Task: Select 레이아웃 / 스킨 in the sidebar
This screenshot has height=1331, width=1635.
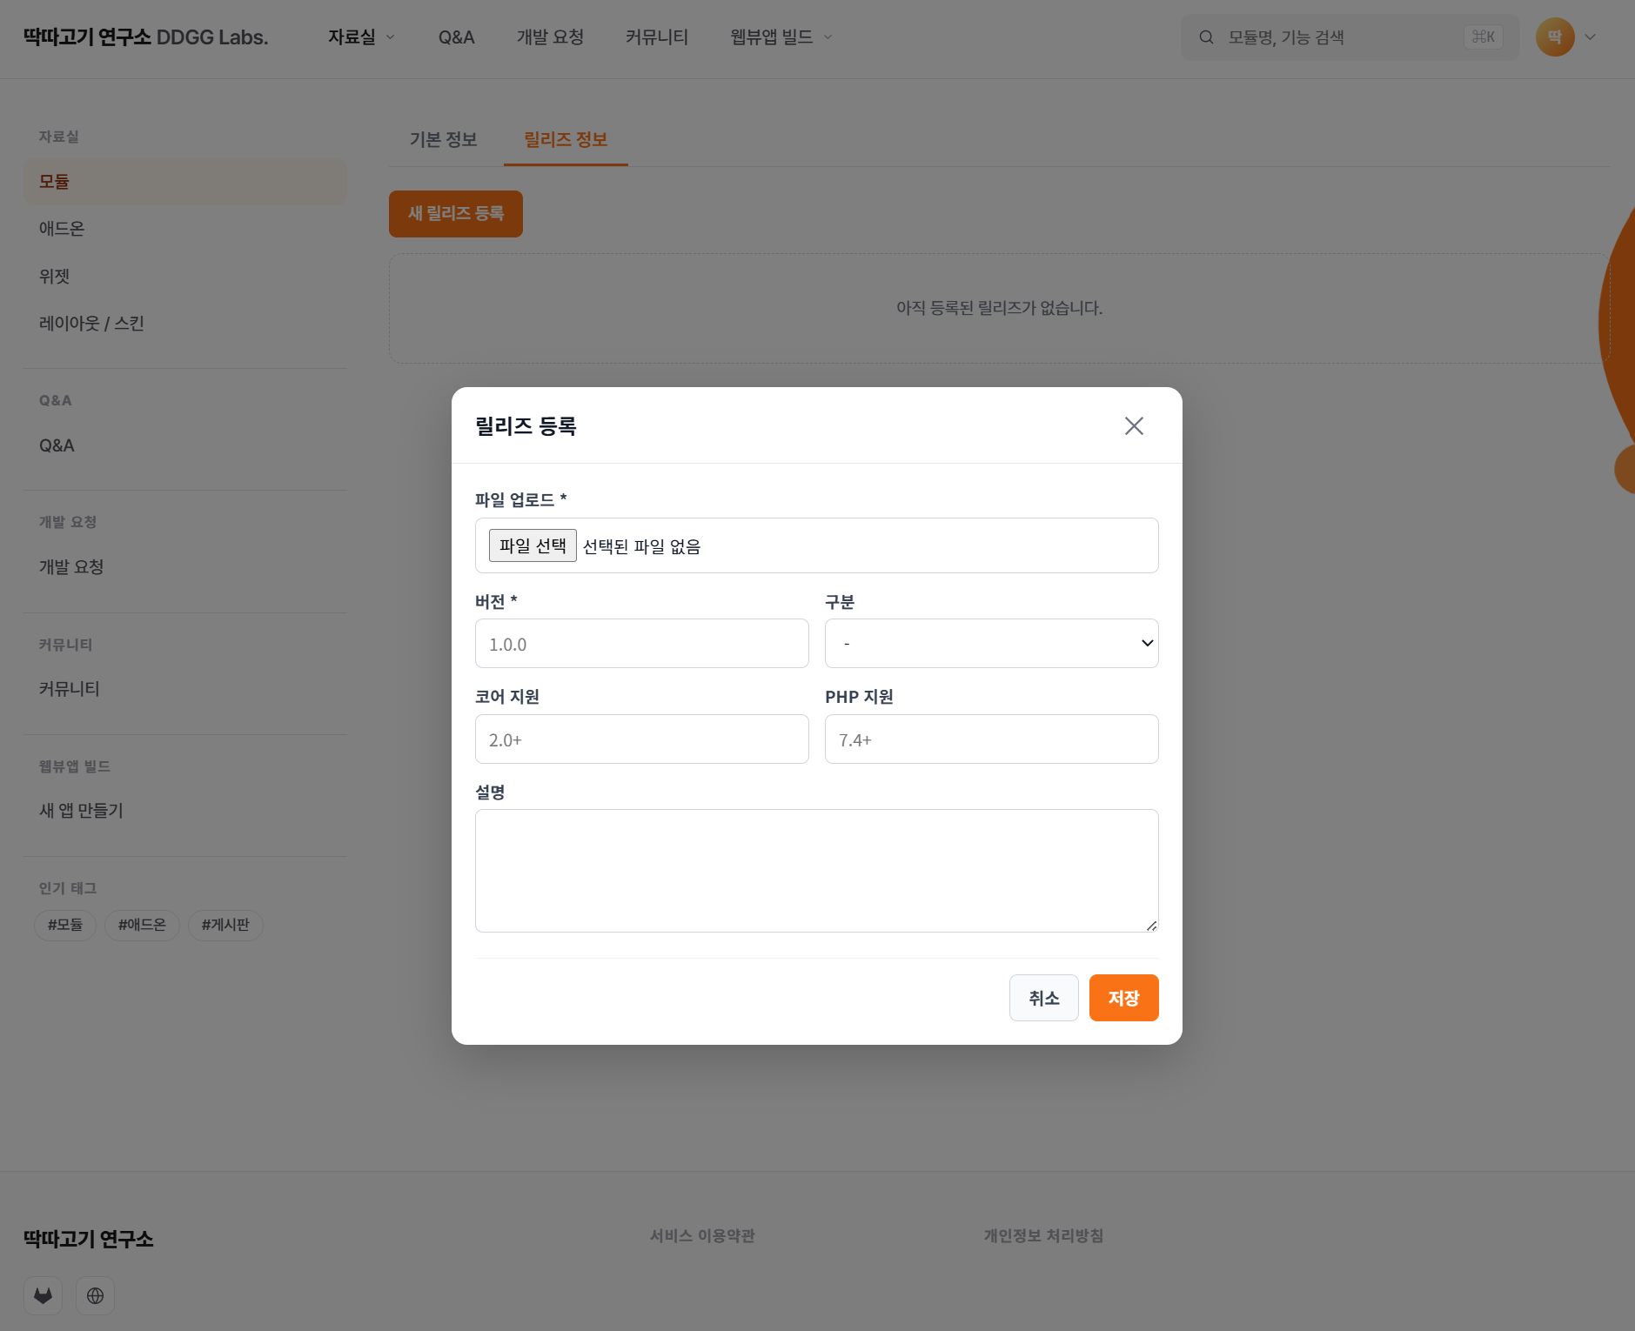Action: pos(185,324)
